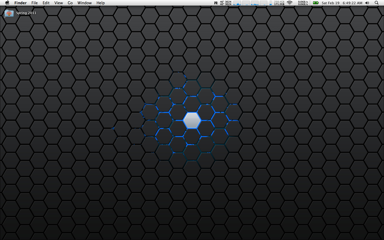384x240 pixels.
Task: Open the Edit menu
Action: [46, 3]
